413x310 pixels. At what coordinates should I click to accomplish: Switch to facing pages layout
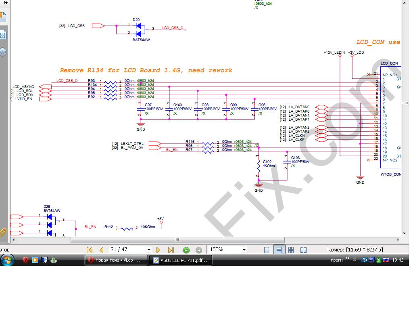point(304,250)
